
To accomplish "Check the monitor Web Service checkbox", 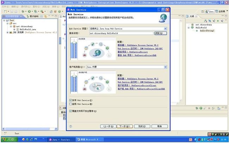I will [x=70, y=104].
